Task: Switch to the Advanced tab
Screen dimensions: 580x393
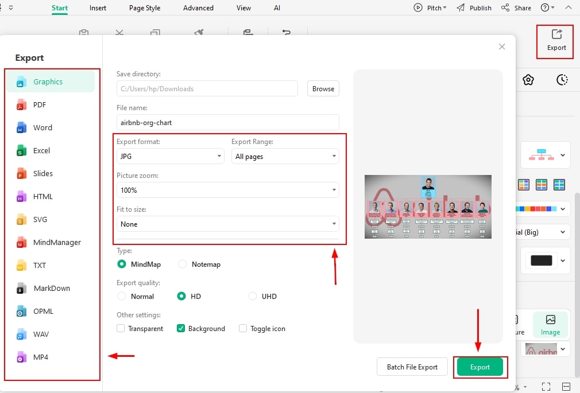Action: click(x=198, y=7)
